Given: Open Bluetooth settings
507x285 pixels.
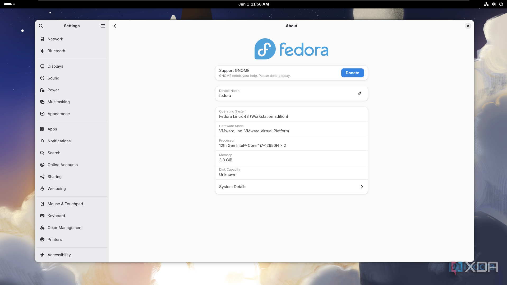Looking at the screenshot, I should click(x=72, y=51).
